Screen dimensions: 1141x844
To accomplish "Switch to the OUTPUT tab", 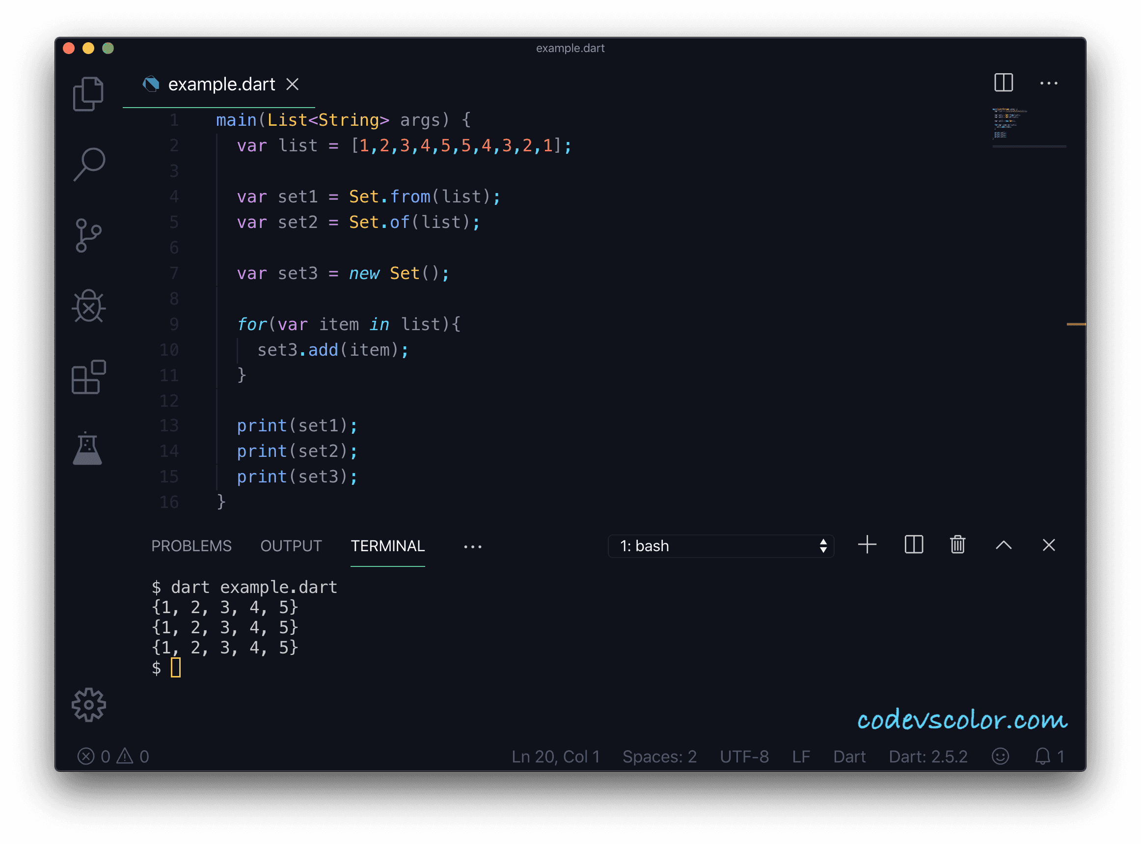I will [x=291, y=546].
